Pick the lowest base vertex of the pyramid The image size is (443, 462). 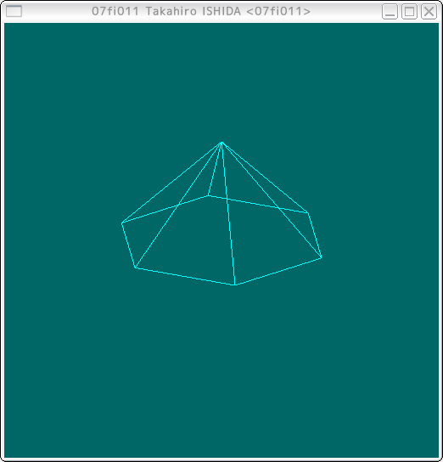pos(234,285)
